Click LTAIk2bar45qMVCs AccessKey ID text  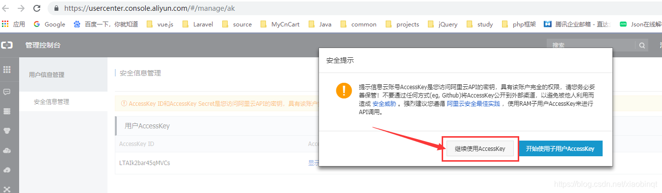point(145,163)
